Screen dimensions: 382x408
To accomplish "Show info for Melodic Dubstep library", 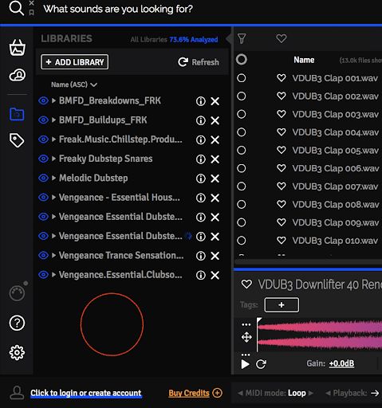I will click(x=201, y=178).
